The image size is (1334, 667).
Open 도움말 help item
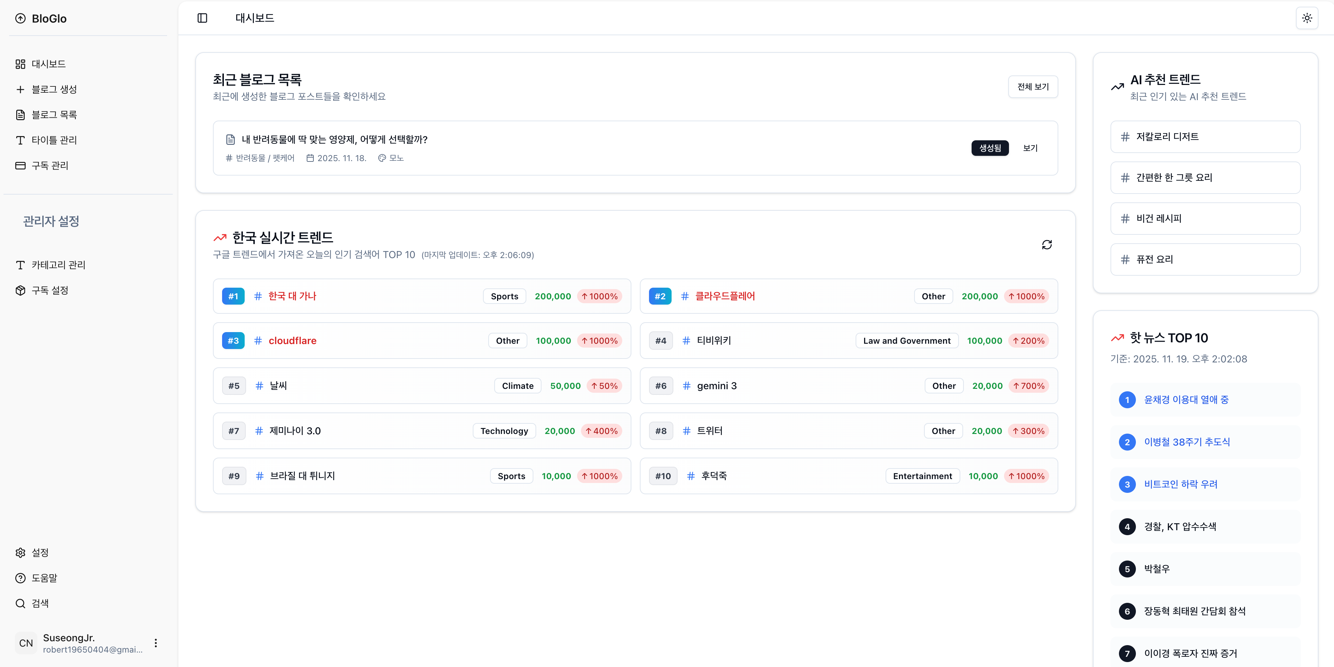(x=43, y=578)
